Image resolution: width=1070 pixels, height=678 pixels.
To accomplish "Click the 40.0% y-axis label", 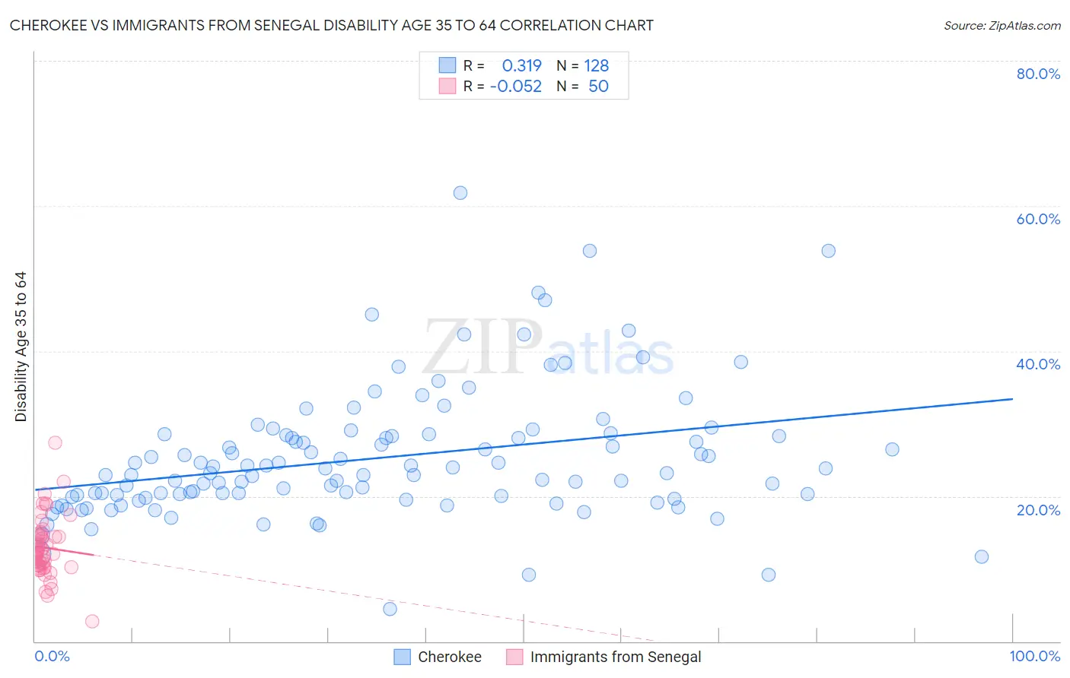I will (1038, 364).
